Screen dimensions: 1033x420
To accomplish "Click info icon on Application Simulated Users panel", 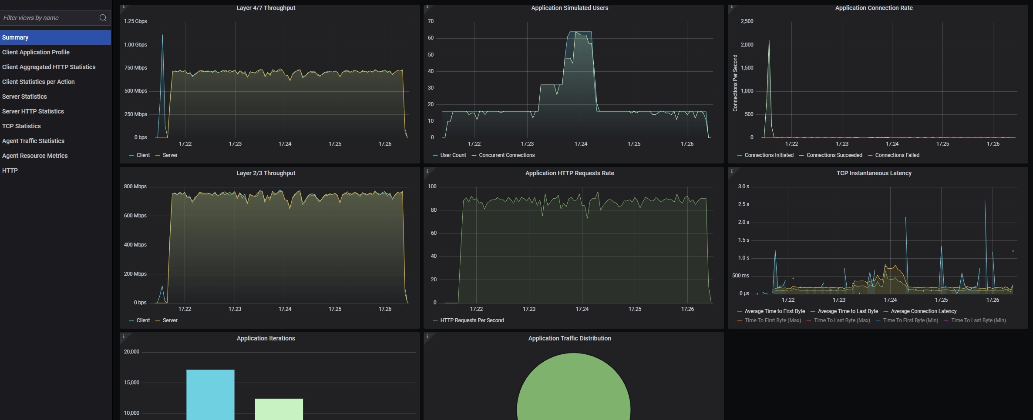I will [427, 7].
